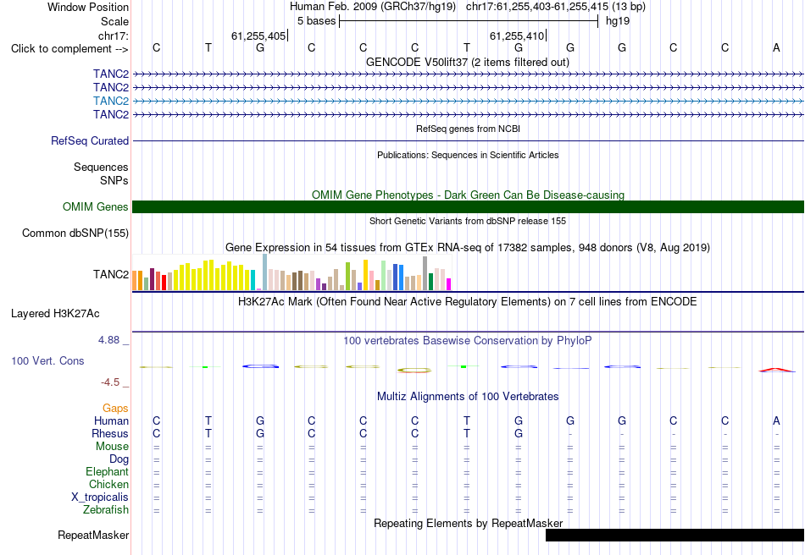The image size is (805, 555).
Task: Click the magenta bar ending the GTEx chart
Action: click(x=449, y=284)
